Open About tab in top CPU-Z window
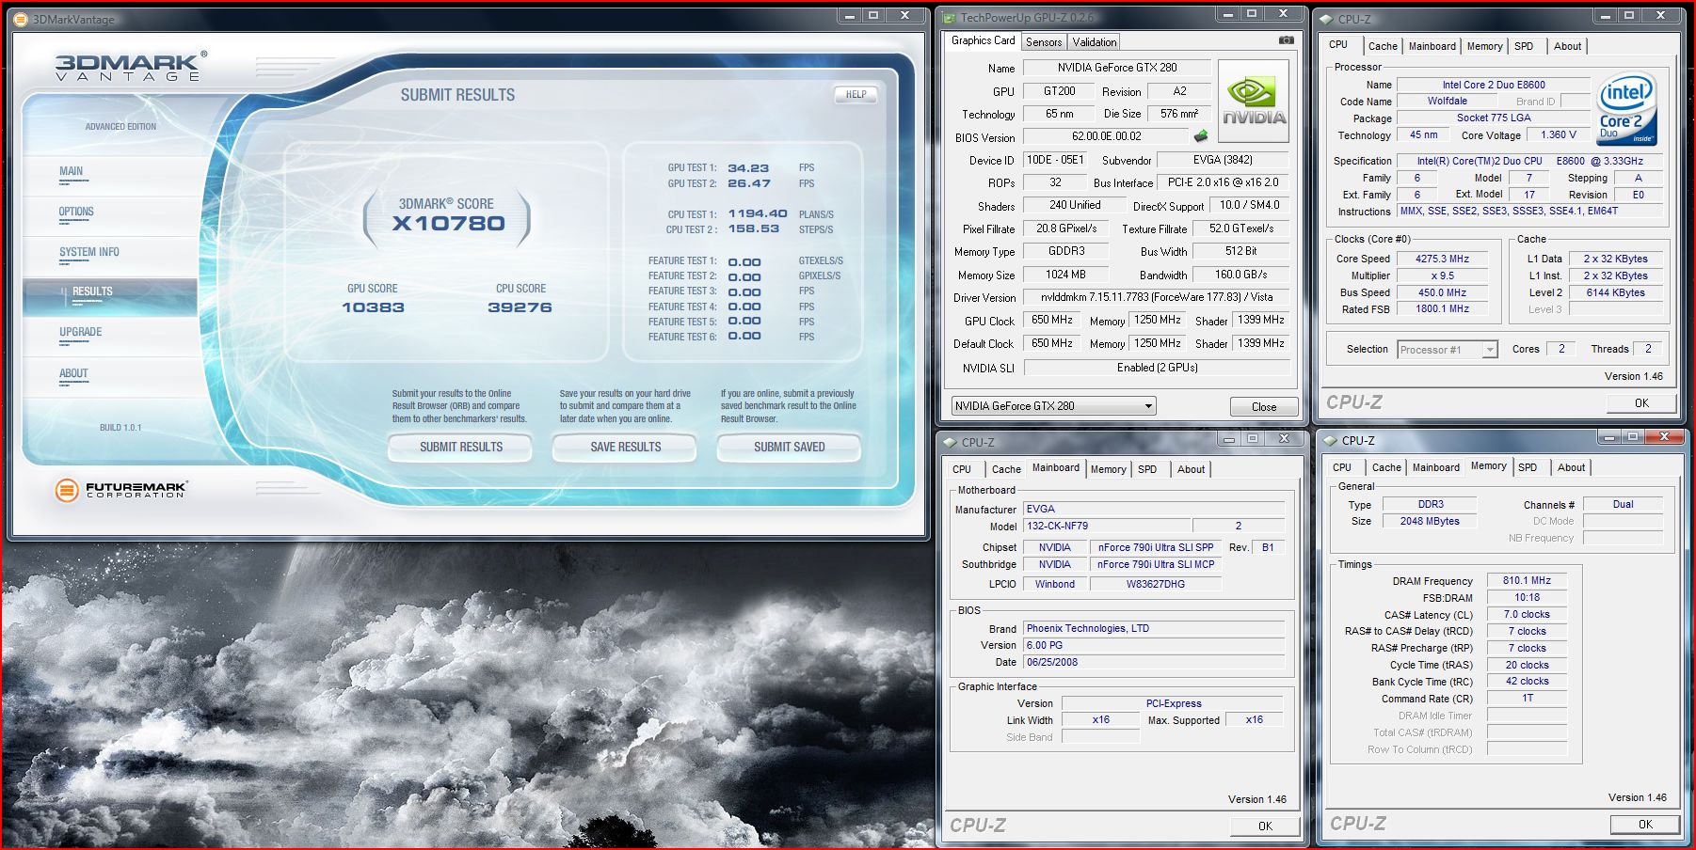 click(1568, 46)
